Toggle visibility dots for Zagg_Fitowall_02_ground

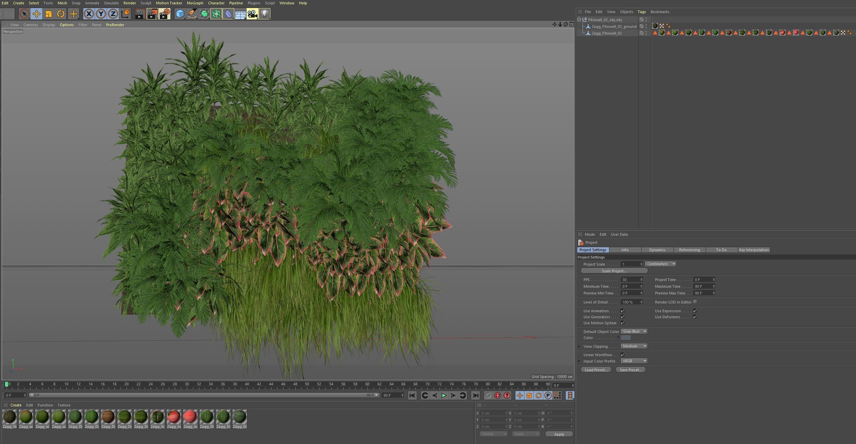click(x=646, y=26)
